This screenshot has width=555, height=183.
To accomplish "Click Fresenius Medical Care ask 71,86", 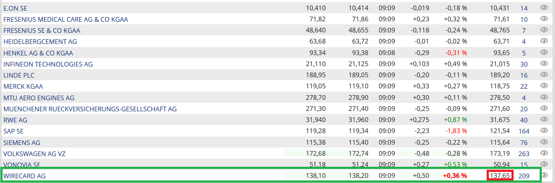I will coord(360,19).
